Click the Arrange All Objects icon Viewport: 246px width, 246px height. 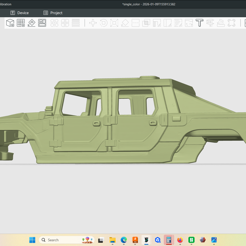[42, 23]
